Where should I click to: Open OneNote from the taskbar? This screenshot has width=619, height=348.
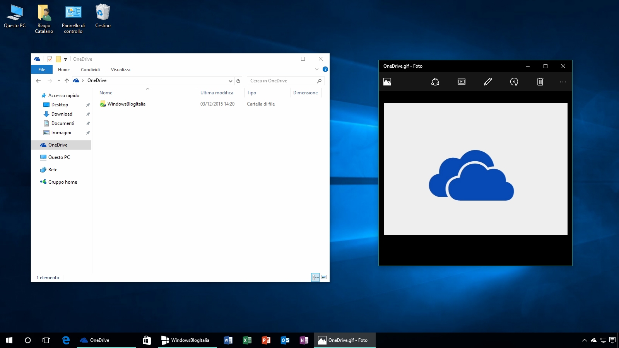(x=304, y=340)
